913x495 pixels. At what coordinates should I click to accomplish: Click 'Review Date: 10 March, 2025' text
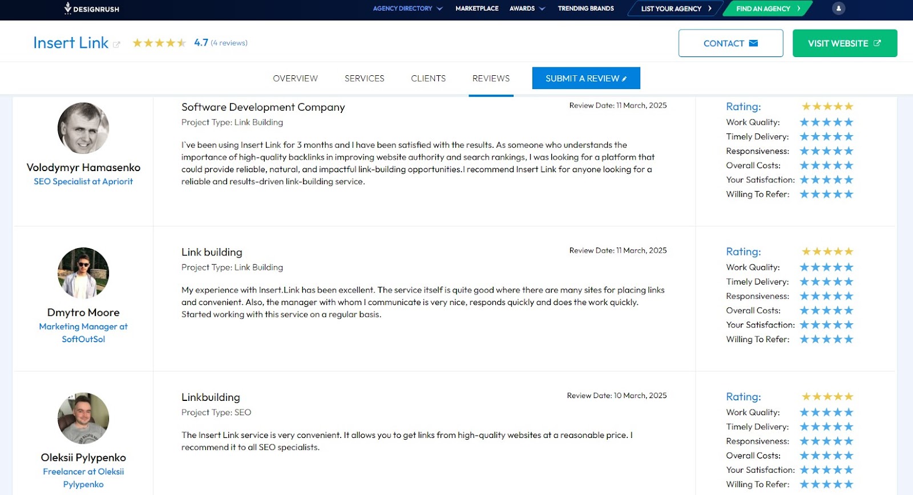click(617, 395)
